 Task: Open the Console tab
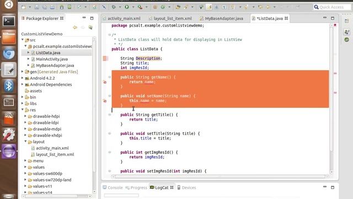pos(113,187)
